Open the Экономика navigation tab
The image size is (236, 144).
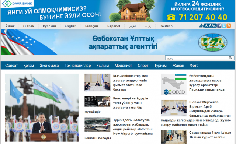49,66
